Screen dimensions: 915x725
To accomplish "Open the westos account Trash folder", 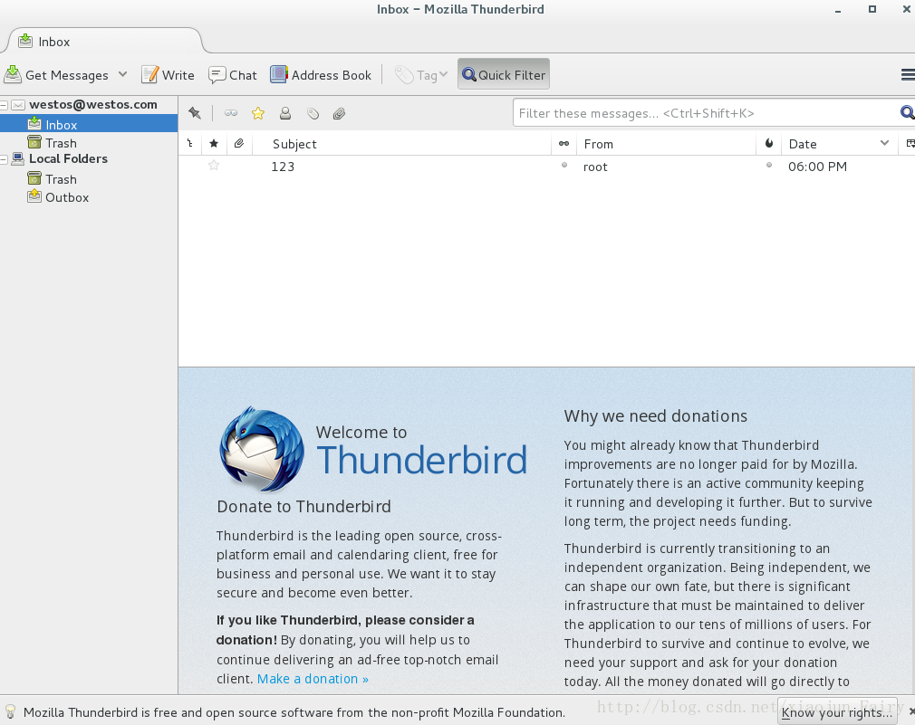I will [62, 143].
